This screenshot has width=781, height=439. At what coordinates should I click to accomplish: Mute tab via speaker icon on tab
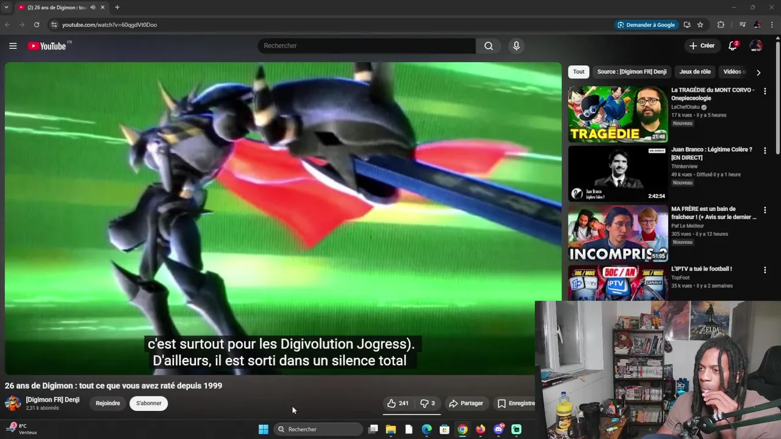(x=93, y=7)
